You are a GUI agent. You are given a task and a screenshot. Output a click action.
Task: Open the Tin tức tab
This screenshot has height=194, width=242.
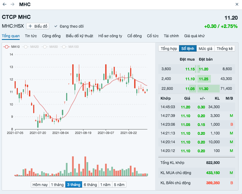click(31, 36)
